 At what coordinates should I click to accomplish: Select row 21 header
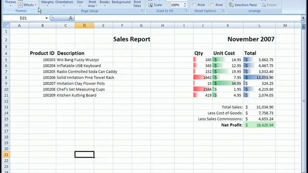[6, 155]
